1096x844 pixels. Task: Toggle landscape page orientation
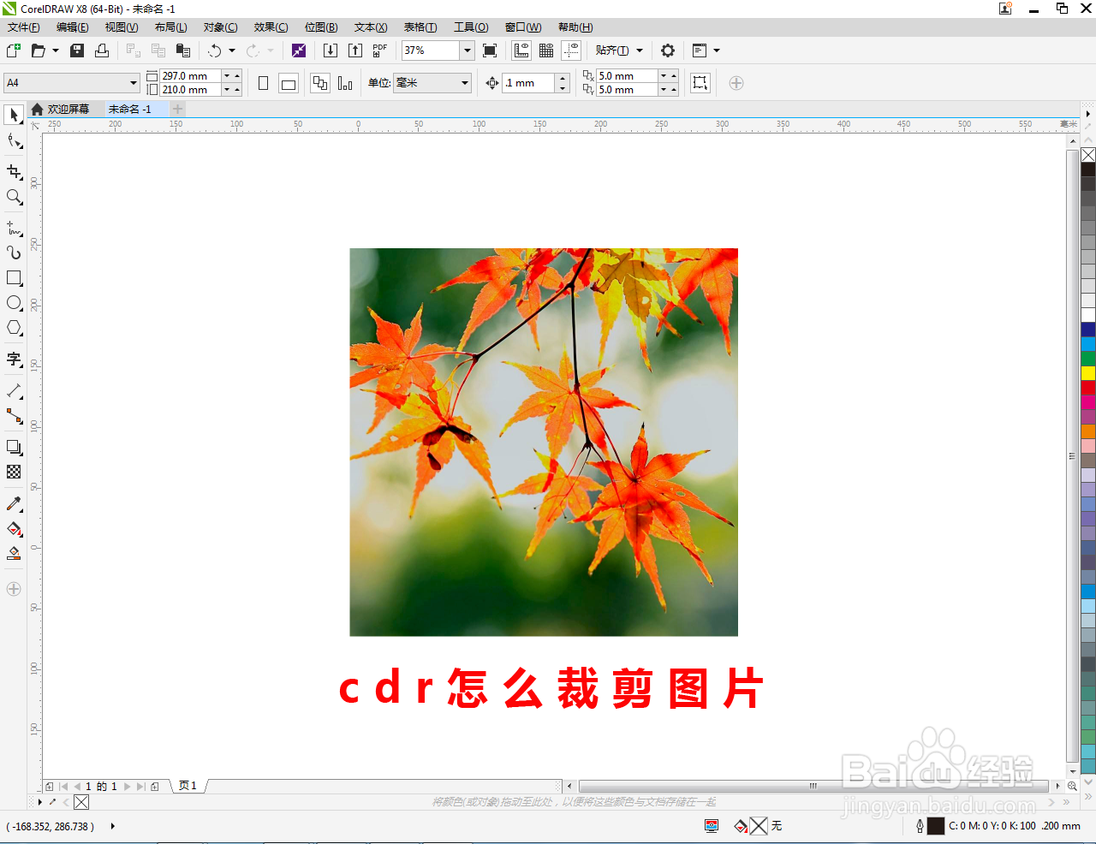point(288,82)
